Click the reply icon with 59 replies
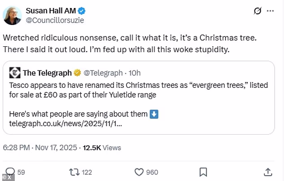The image size is (284, 181). (10, 172)
